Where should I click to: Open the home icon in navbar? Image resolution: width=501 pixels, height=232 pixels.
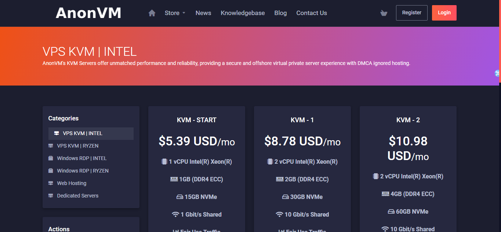pos(152,13)
